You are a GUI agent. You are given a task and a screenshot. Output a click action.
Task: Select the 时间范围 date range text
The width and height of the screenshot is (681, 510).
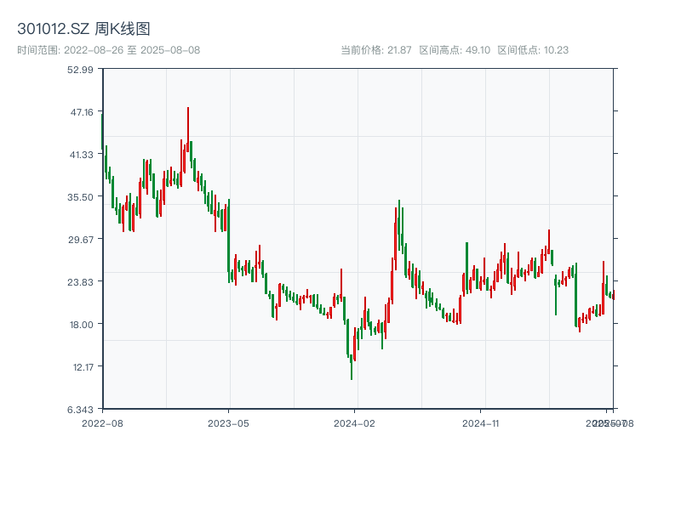pos(108,50)
